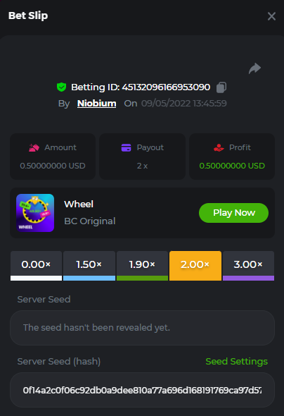
Task: Select the highlighted 2.00× orange multiplier
Action: point(195,266)
